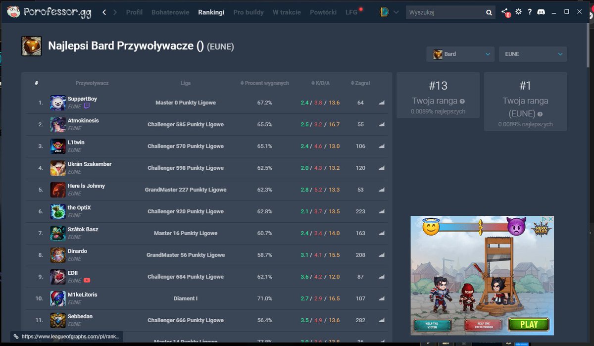This screenshot has height=346, width=594.
Task: Click 'GrandMaster 227 Punkty Ligowe' cell
Action: (x=186, y=190)
